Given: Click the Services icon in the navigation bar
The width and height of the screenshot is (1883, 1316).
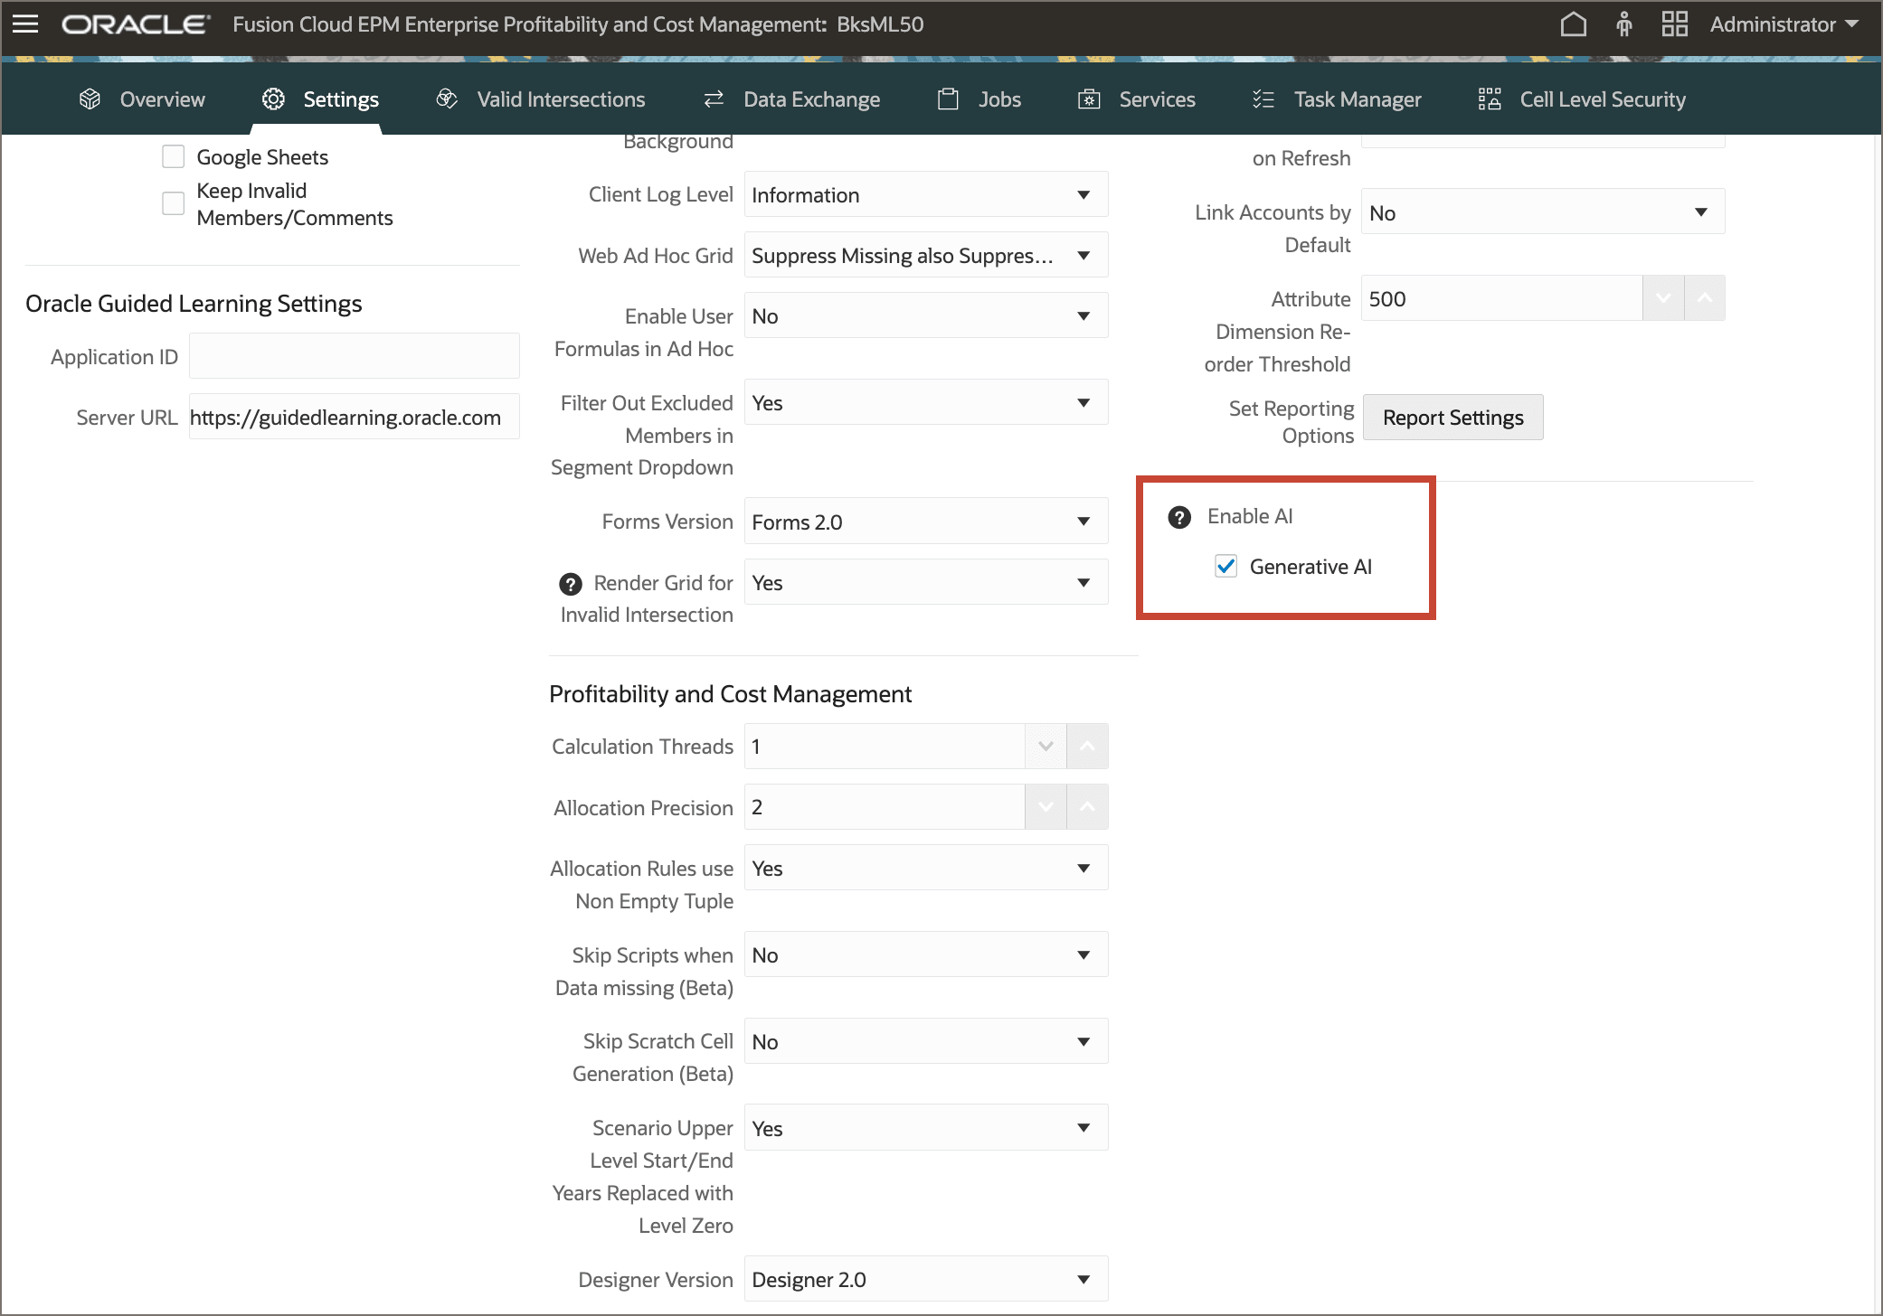Looking at the screenshot, I should coord(1090,99).
